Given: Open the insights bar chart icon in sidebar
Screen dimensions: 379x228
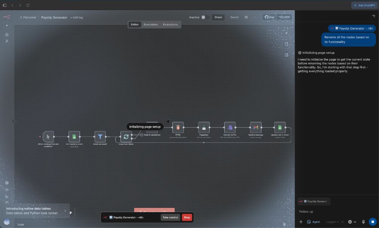Looking at the screenshot, I should [7, 196].
